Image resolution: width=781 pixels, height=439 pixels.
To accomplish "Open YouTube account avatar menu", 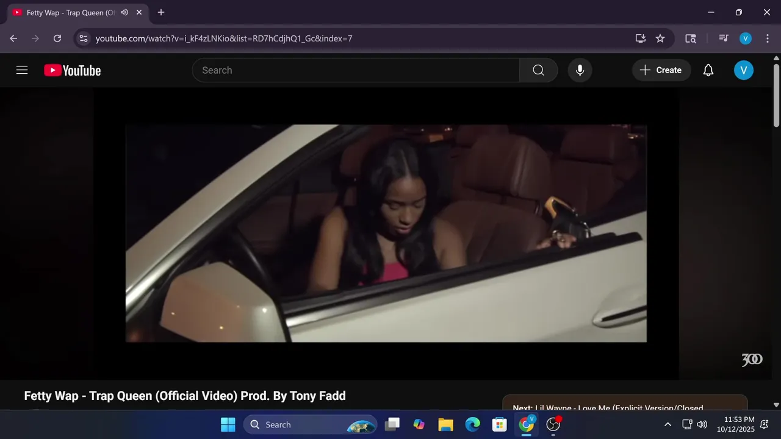I will (743, 70).
